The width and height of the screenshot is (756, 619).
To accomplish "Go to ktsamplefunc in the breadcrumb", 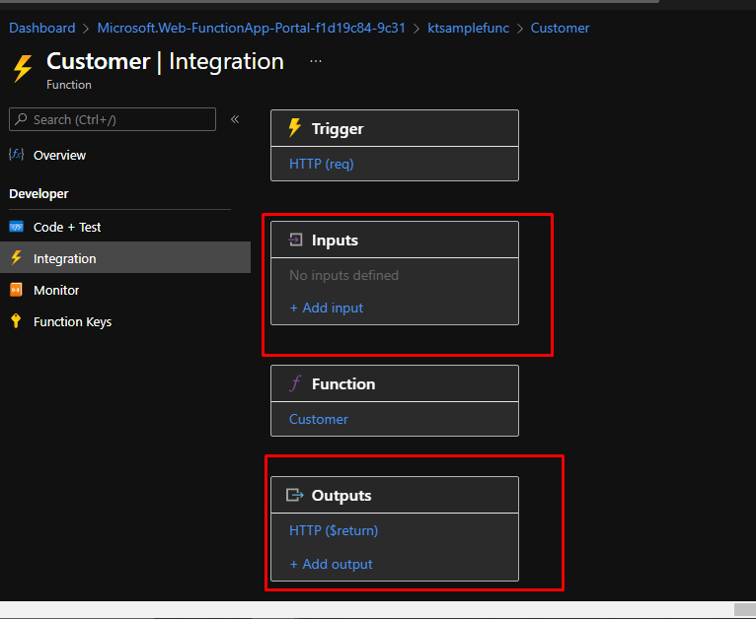I will pos(468,28).
